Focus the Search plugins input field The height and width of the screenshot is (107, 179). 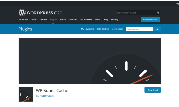[x=140, y=29]
